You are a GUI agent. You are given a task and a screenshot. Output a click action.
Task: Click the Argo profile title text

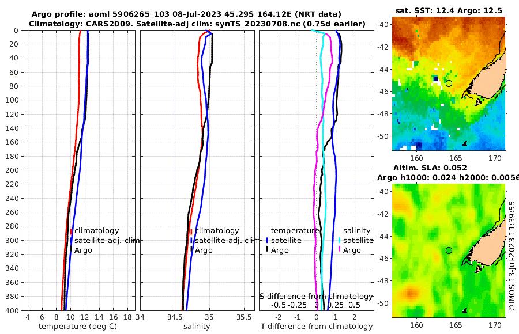[186, 14]
